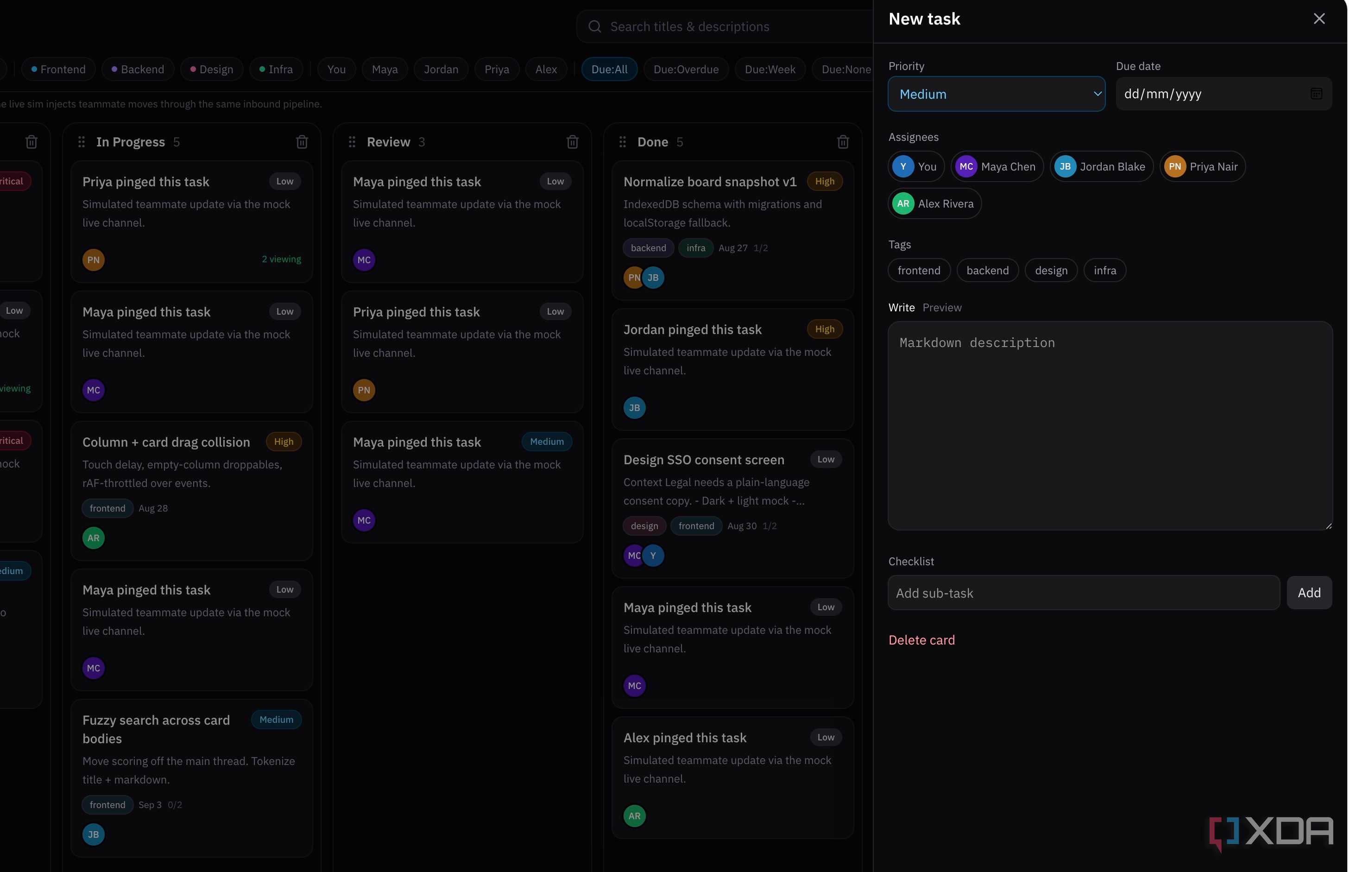Viewport: 1350px width, 872px height.
Task: Click the infra tag on Normalize board snapshot
Action: click(x=696, y=247)
